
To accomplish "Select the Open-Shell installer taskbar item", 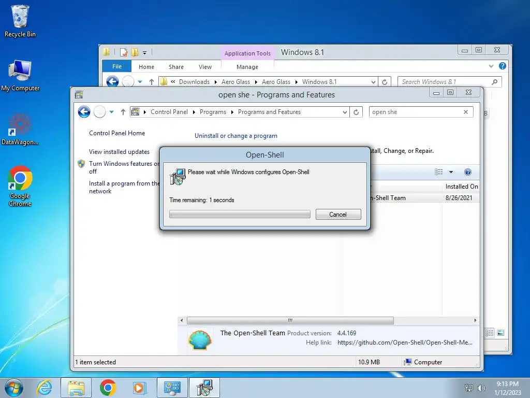I will click(204, 388).
